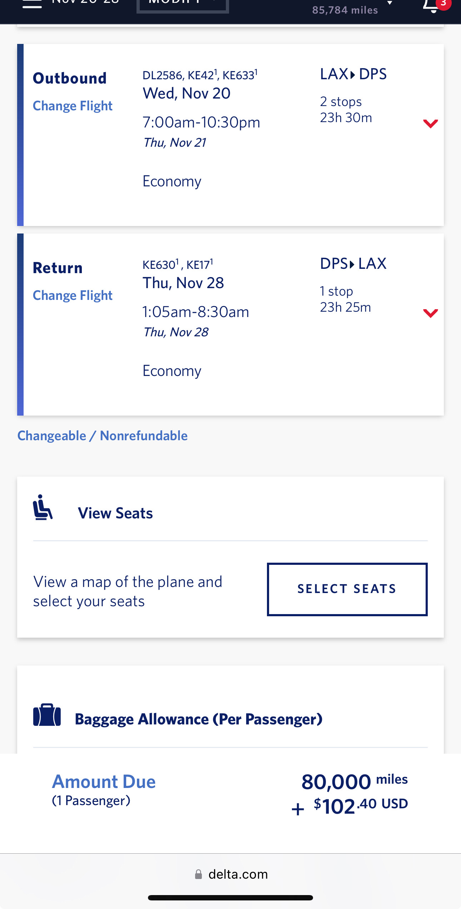The width and height of the screenshot is (461, 909).
Task: Open the hamburger navigation menu
Action: (32, 4)
